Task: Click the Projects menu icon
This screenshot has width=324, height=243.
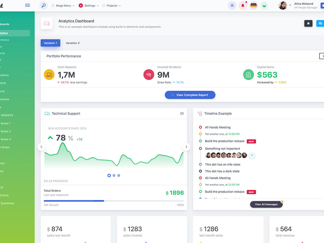Action: pyautogui.click(x=104, y=6)
